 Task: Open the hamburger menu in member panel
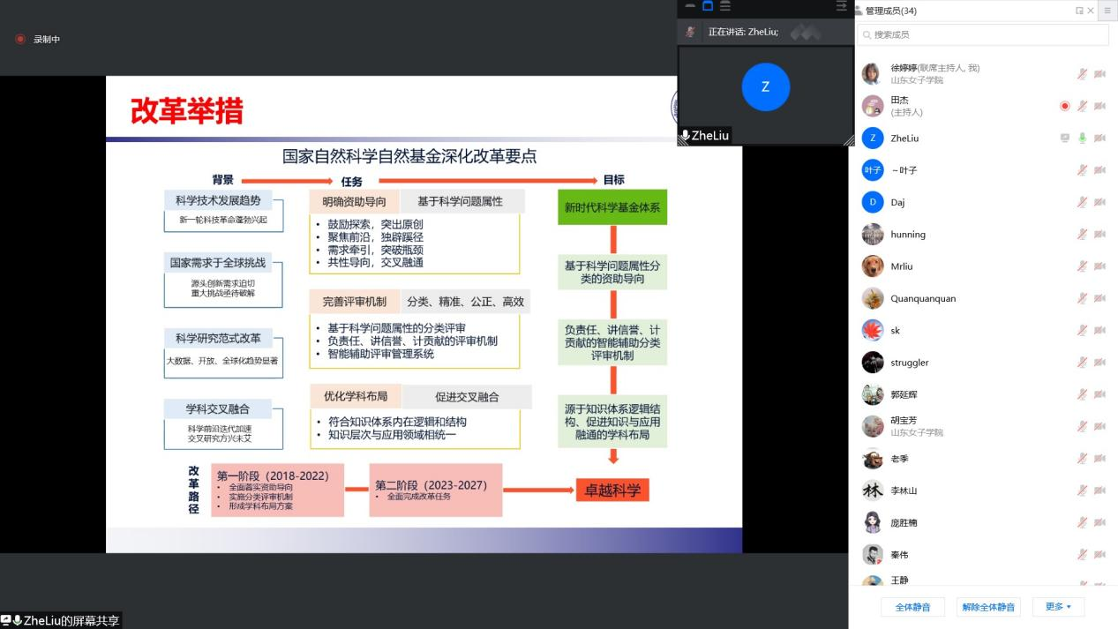[1107, 11]
